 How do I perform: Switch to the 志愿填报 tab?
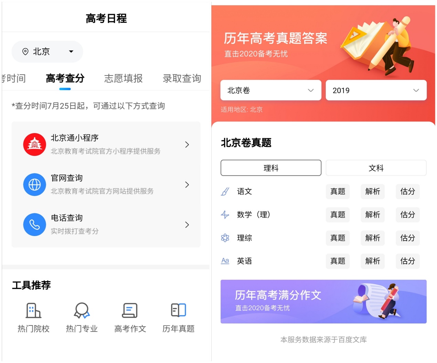pyautogui.click(x=123, y=78)
